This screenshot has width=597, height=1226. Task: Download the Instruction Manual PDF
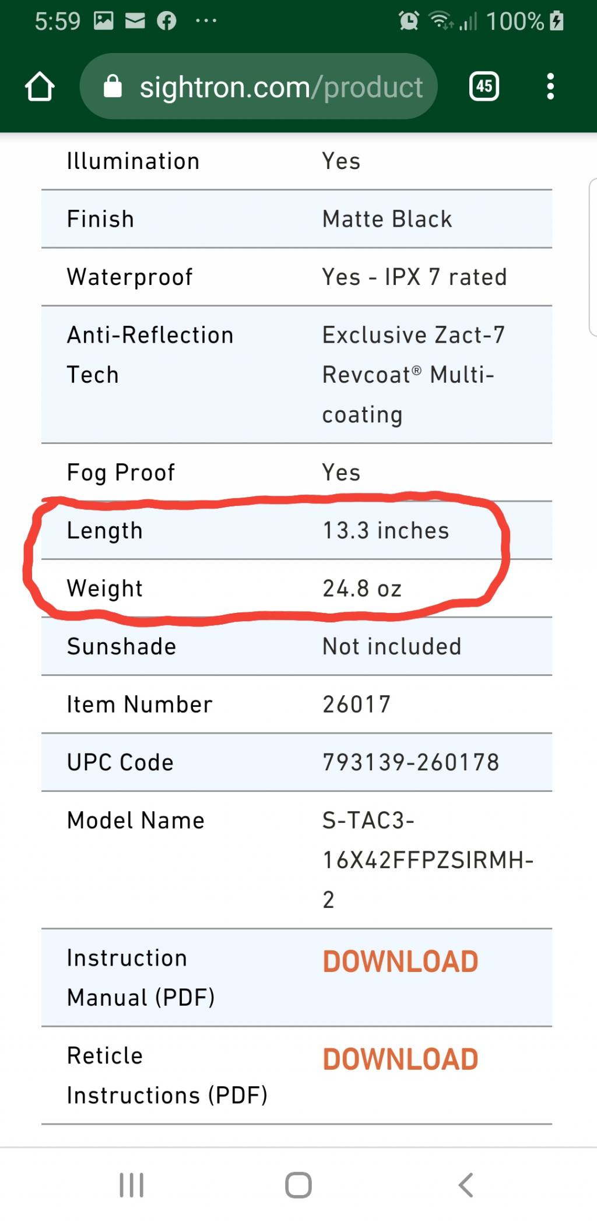point(401,961)
